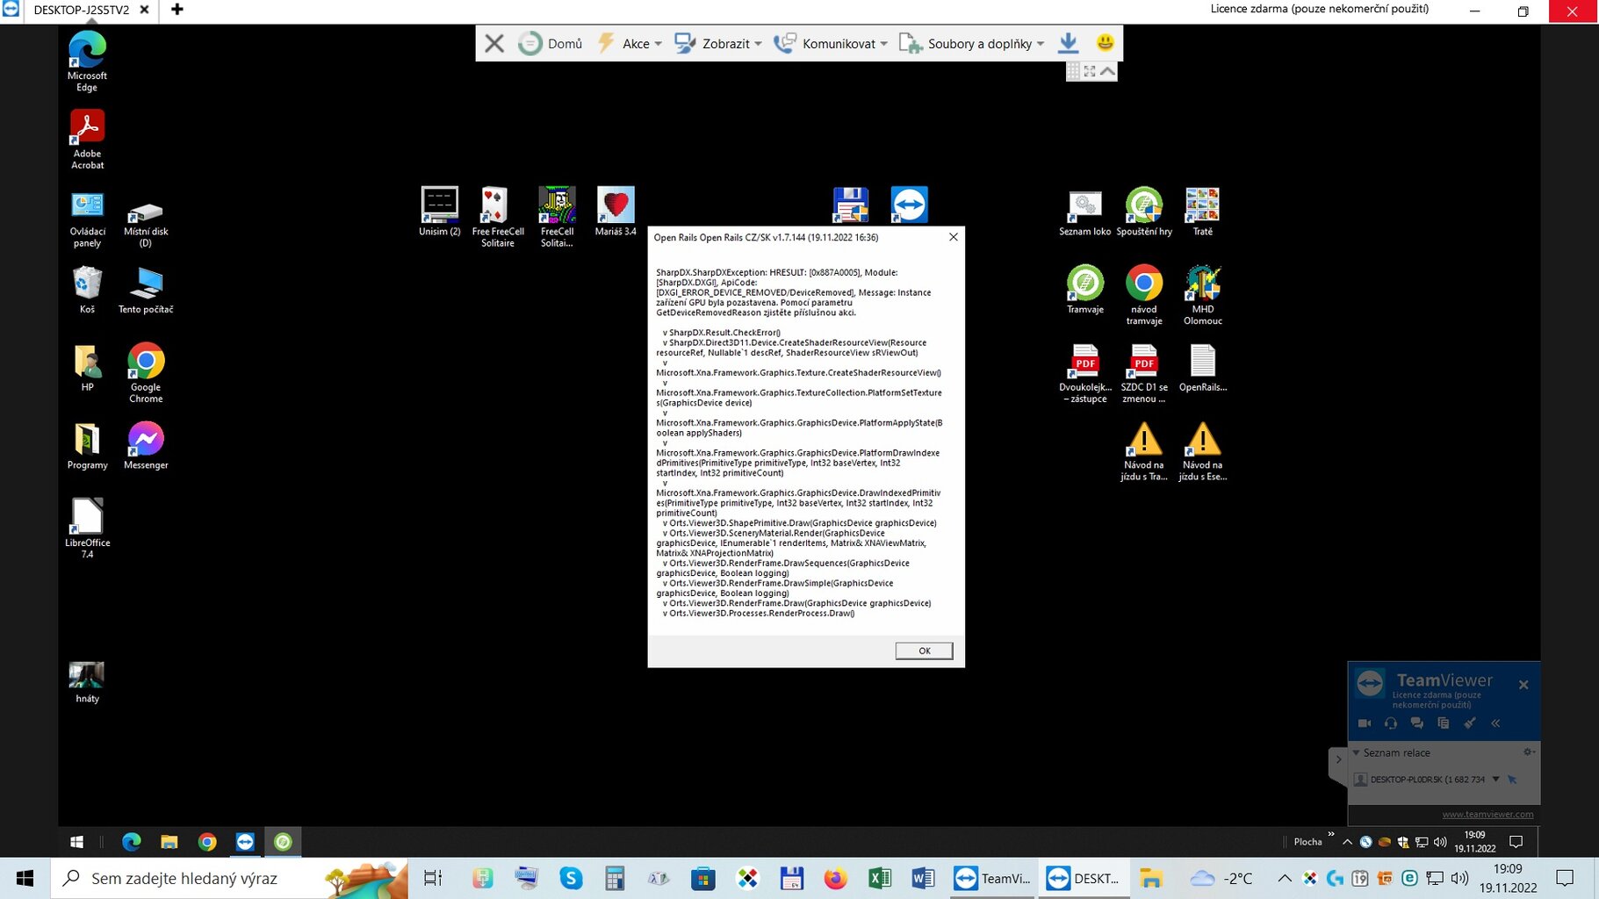Open the www.teamviewer.com link
The image size is (1599, 899).
pyautogui.click(x=1487, y=814)
